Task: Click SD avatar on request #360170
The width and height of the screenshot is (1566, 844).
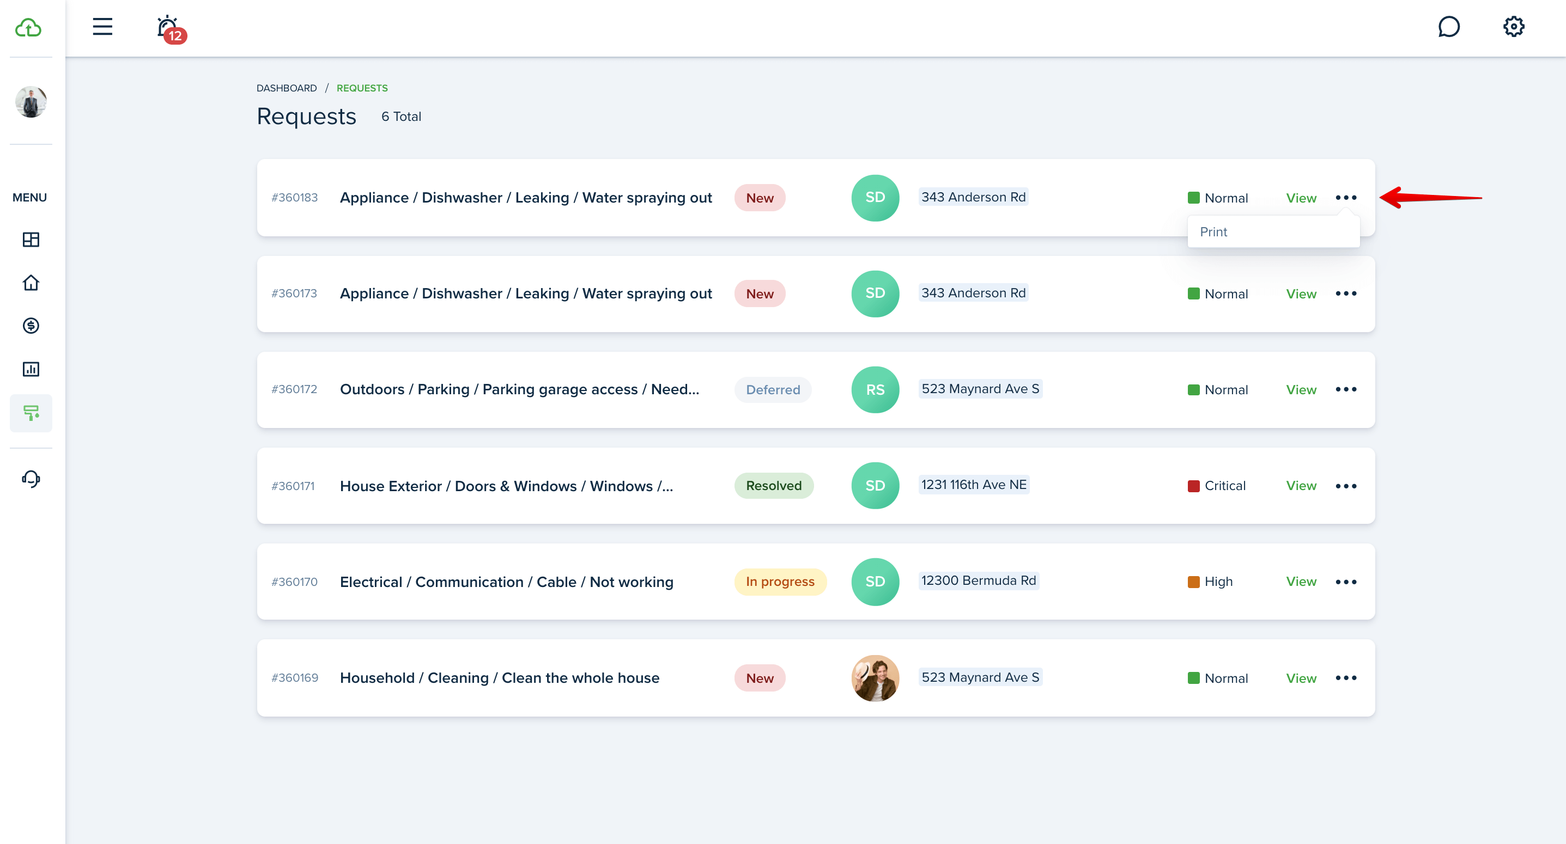Action: 875,582
